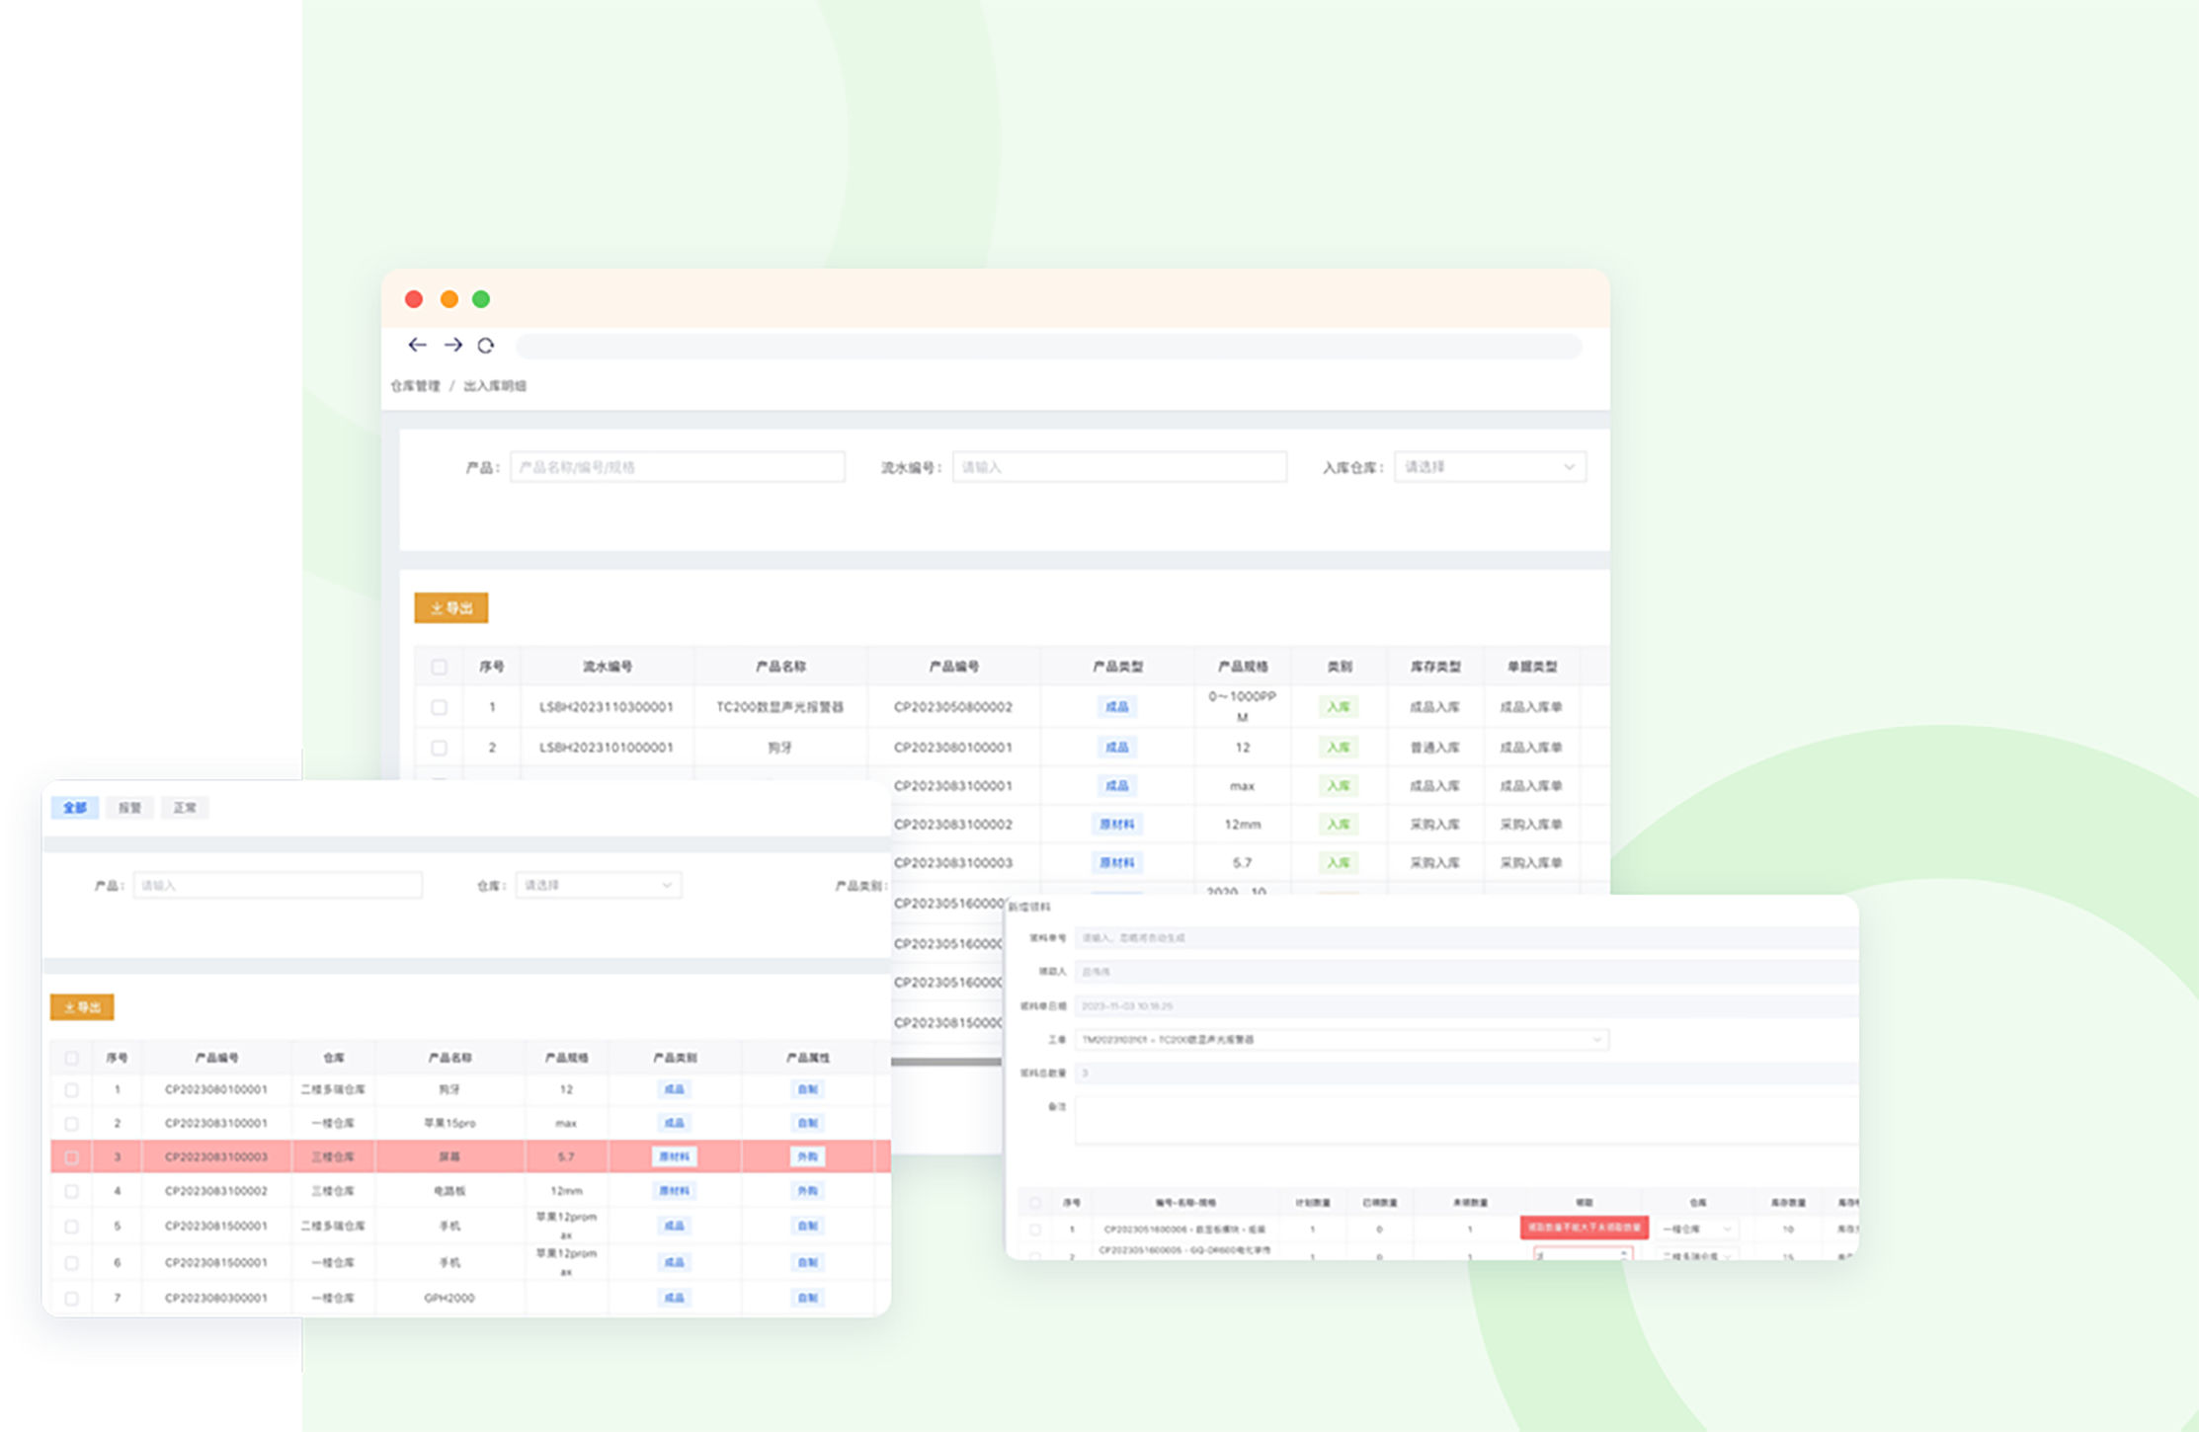Switch to the 报警 tab
The width and height of the screenshot is (2199, 1432).
click(x=129, y=808)
